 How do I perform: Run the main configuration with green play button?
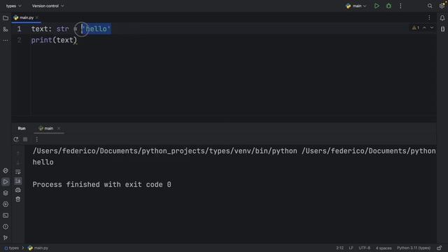point(377,6)
